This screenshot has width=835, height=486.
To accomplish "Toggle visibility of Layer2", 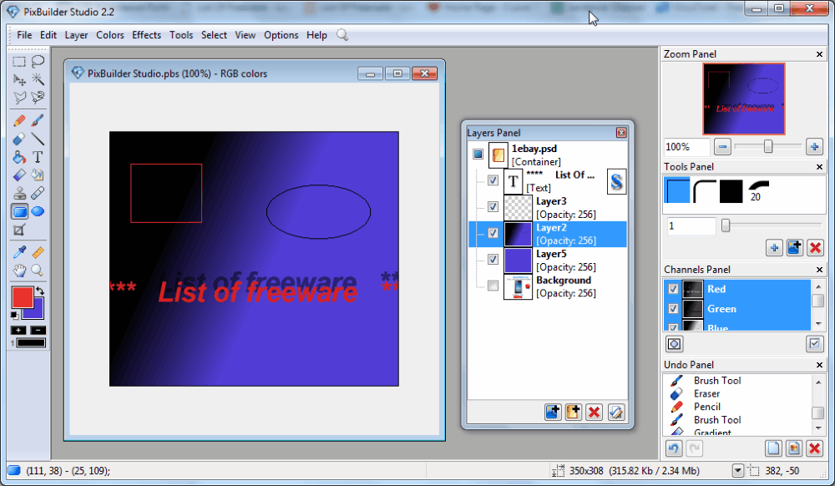I will (493, 233).
